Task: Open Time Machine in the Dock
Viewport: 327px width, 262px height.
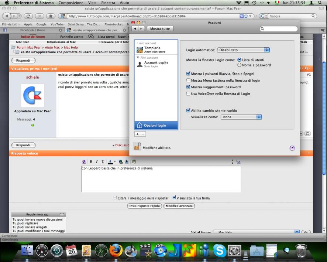Action: point(56,251)
